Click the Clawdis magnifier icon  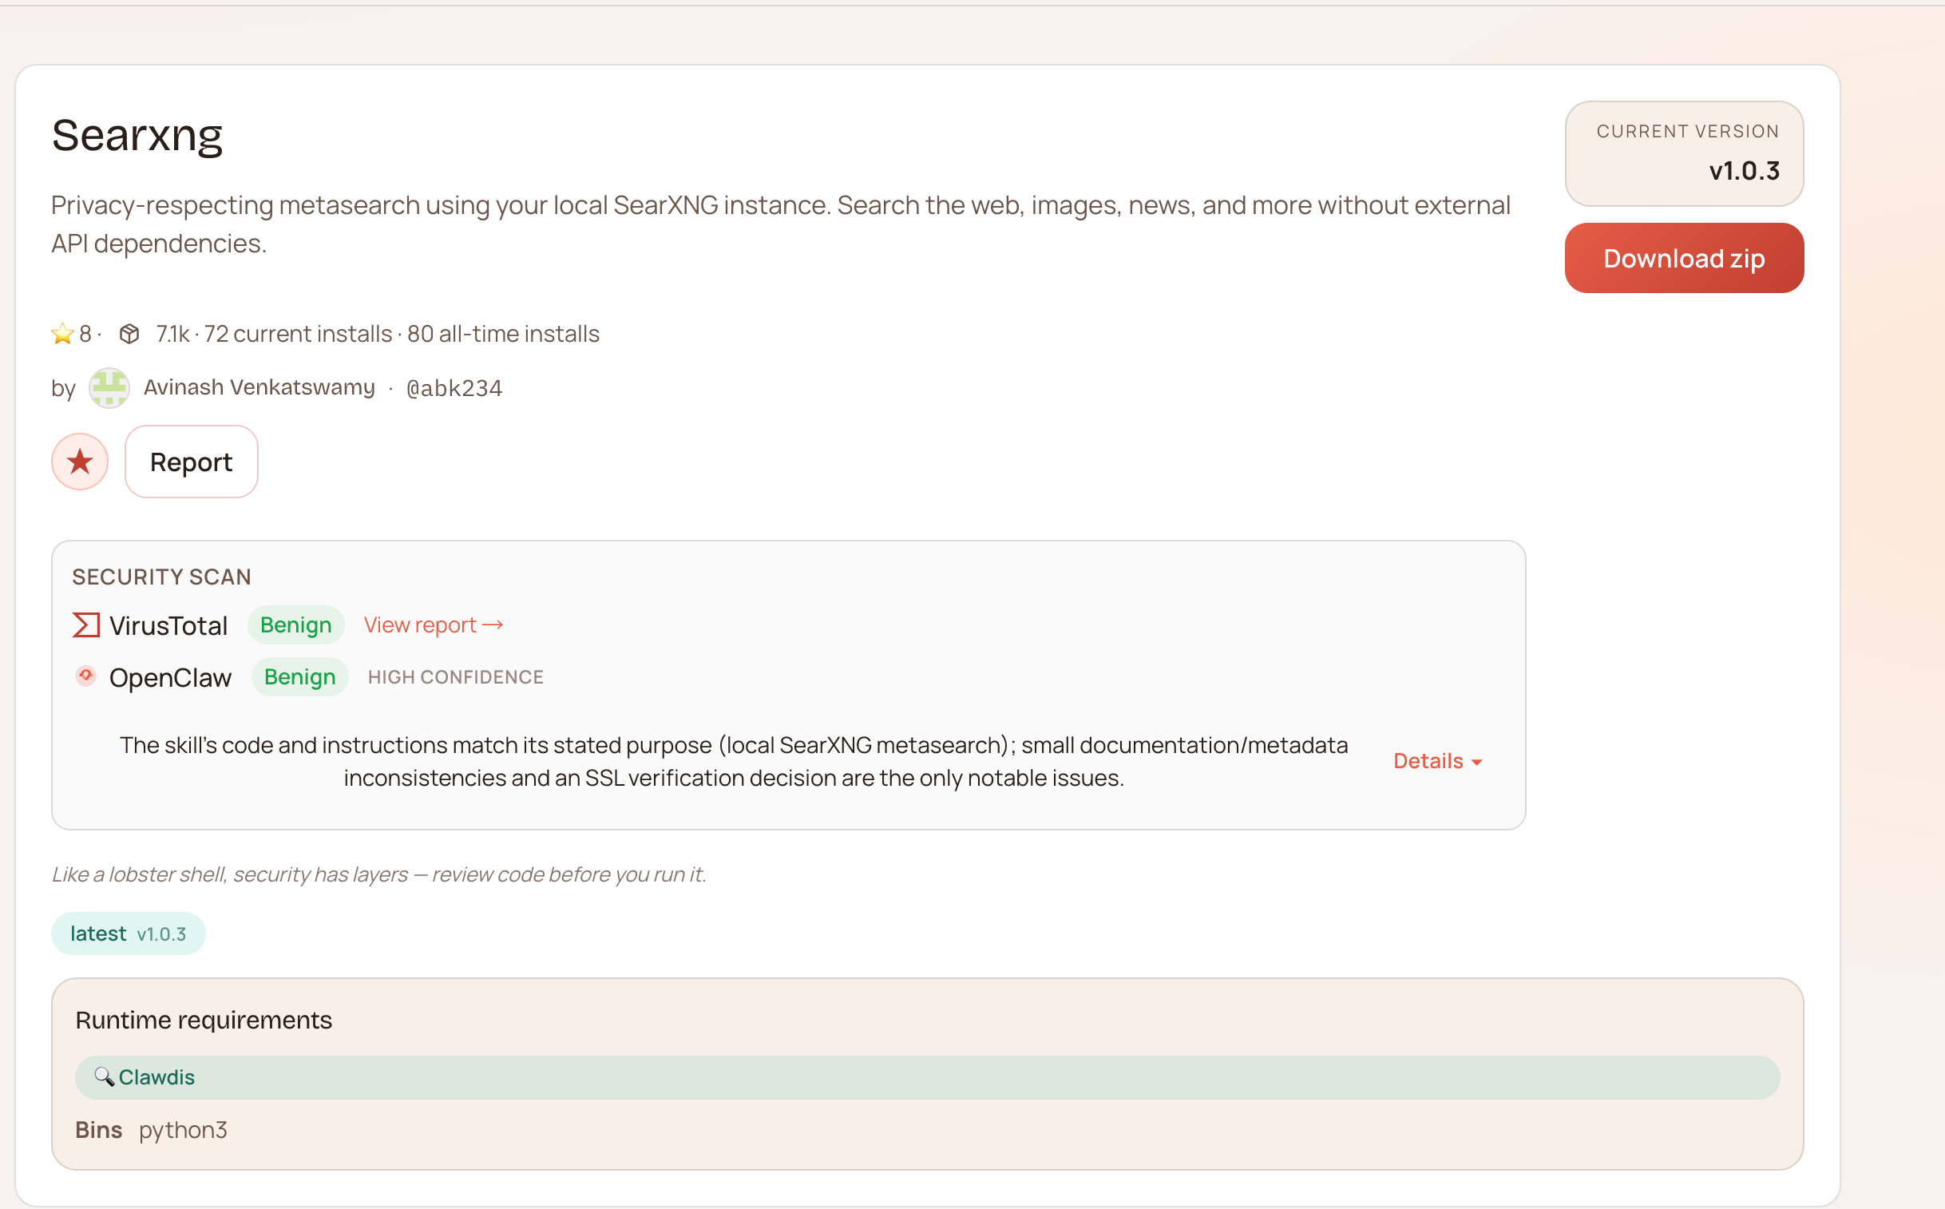coord(104,1077)
